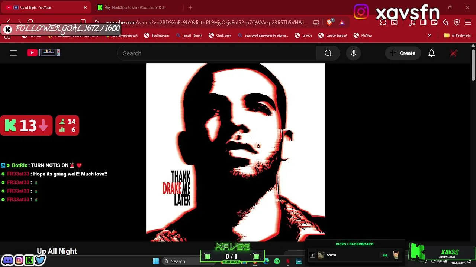The width and height of the screenshot is (476, 267).
Task: Open the ebay shopping cart bookmark
Action: coord(122,36)
